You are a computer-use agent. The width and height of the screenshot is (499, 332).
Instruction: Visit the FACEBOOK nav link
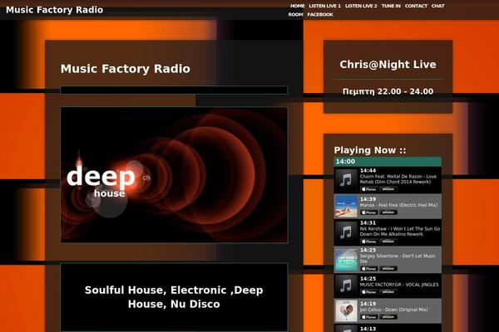click(x=320, y=14)
